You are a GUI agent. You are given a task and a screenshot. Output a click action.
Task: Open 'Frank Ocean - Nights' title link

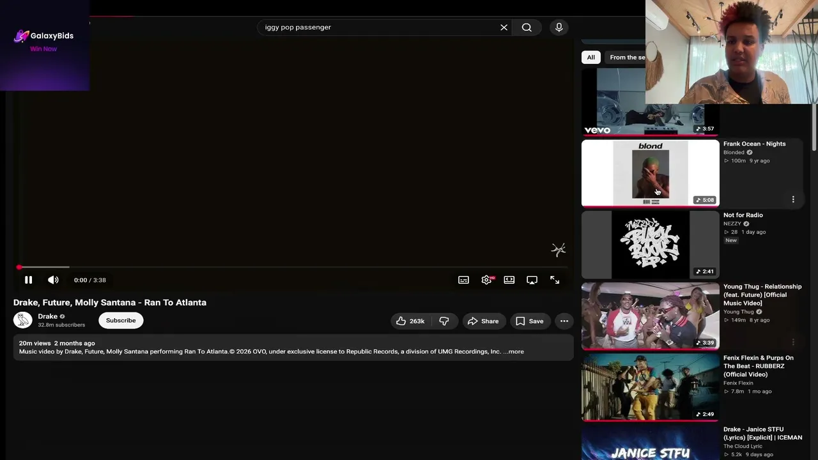pos(754,144)
